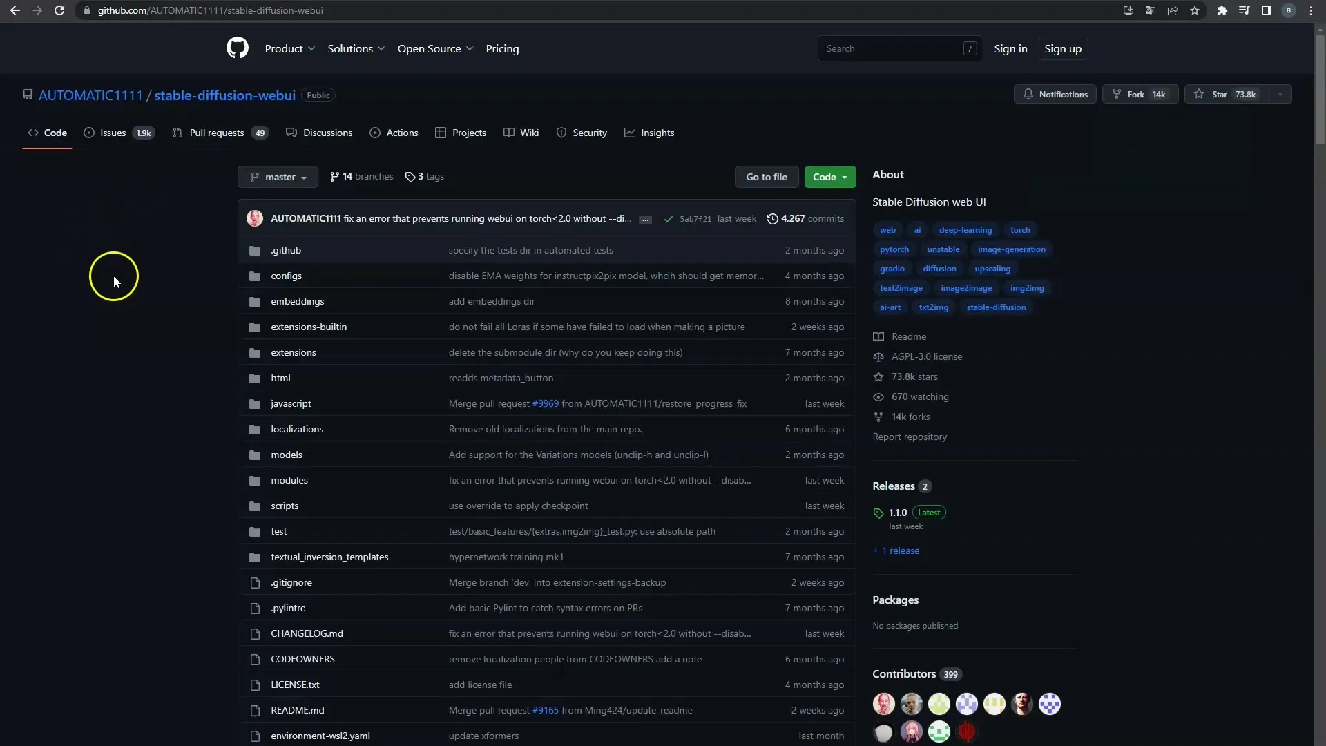View the 14 branches link
Image resolution: width=1326 pixels, height=746 pixels.
[362, 177]
